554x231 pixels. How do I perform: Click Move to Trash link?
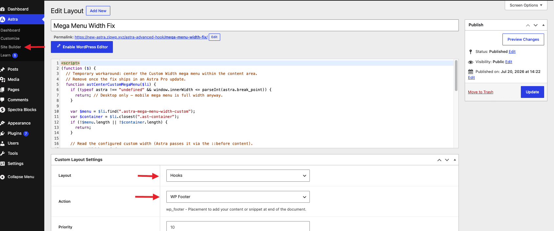(x=480, y=92)
